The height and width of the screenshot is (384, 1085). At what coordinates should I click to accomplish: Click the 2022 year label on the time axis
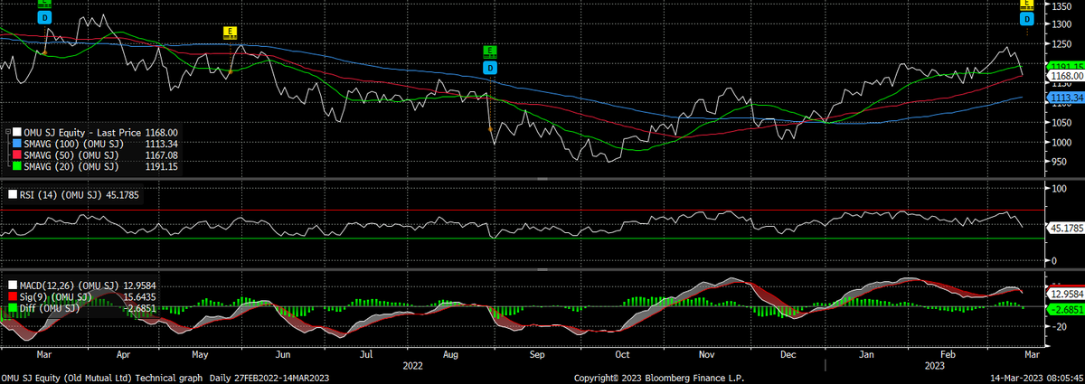pyautogui.click(x=412, y=368)
